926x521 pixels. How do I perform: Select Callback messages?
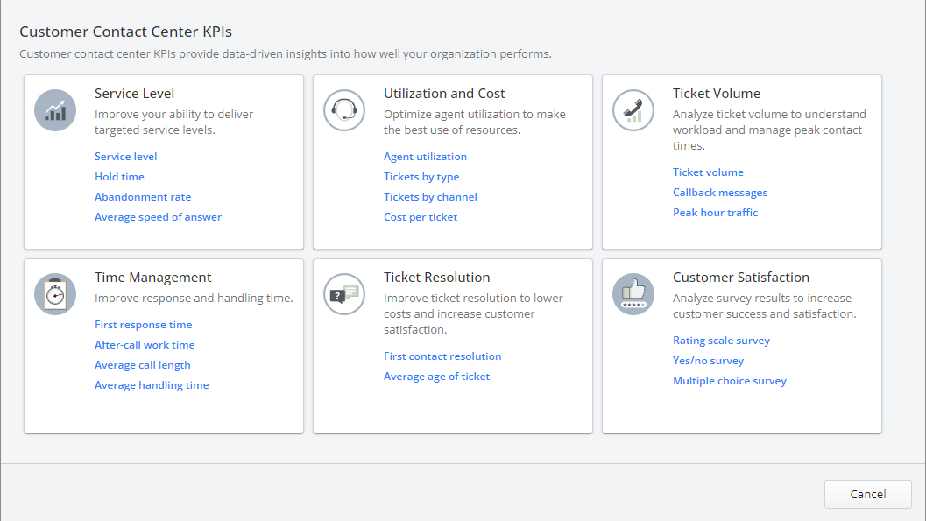[720, 192]
